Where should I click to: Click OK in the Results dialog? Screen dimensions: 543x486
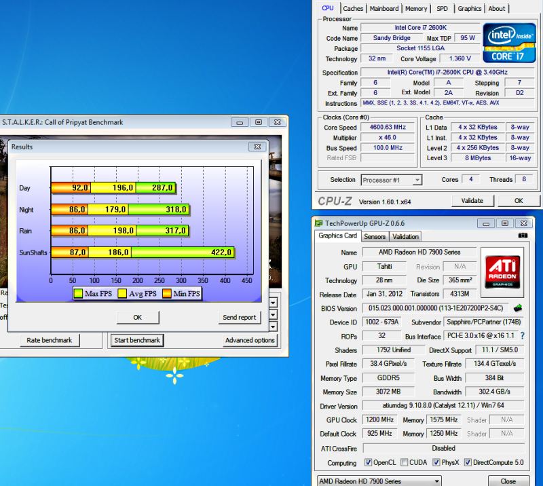tap(138, 317)
